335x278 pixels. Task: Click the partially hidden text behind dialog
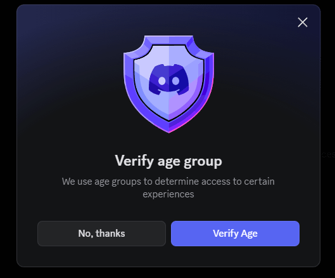click(328, 154)
